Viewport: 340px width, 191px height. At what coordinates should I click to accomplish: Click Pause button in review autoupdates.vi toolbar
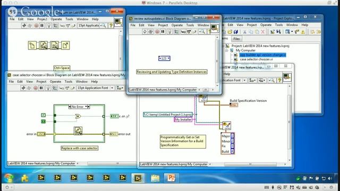(163, 32)
